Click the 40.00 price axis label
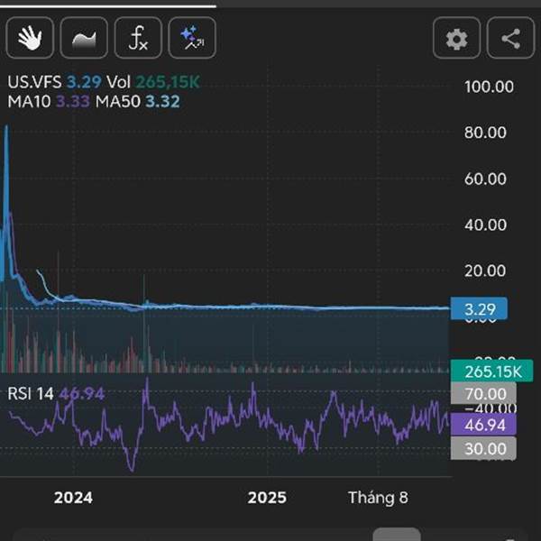Screen dimensions: 541x541 click(x=485, y=225)
